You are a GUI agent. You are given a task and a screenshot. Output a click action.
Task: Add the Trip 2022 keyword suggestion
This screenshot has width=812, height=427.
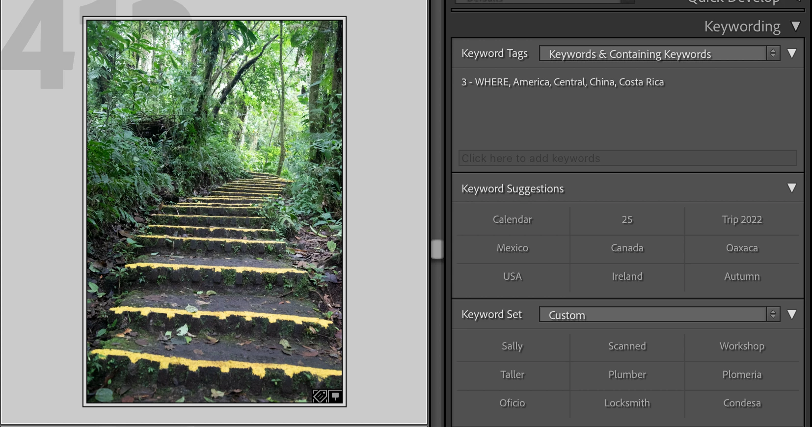pyautogui.click(x=742, y=219)
